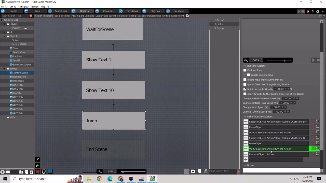The height and width of the screenshot is (183, 326).
Task: Remove the Wait/0.6Seconds runtime action with minus
Action: coord(246,149)
